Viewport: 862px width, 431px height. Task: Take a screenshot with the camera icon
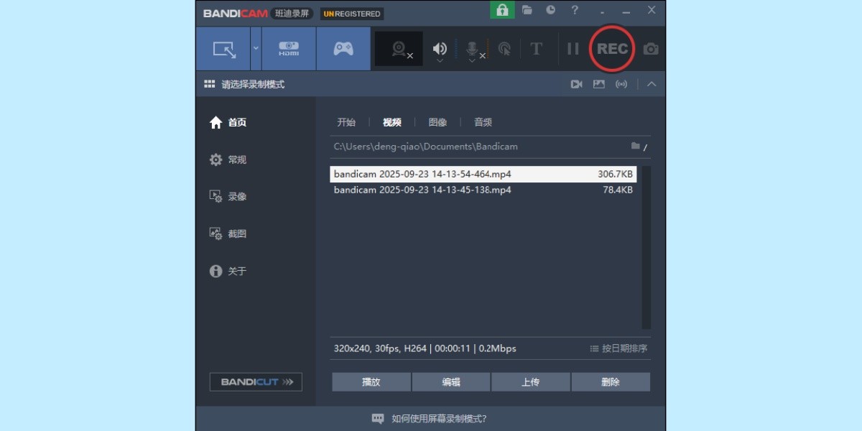coord(650,48)
